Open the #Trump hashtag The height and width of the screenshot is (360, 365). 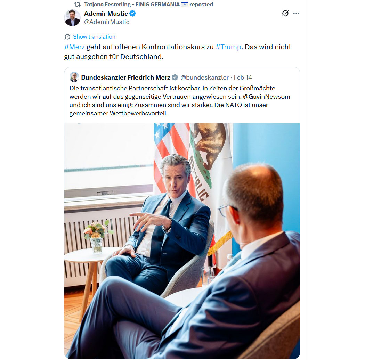point(228,47)
